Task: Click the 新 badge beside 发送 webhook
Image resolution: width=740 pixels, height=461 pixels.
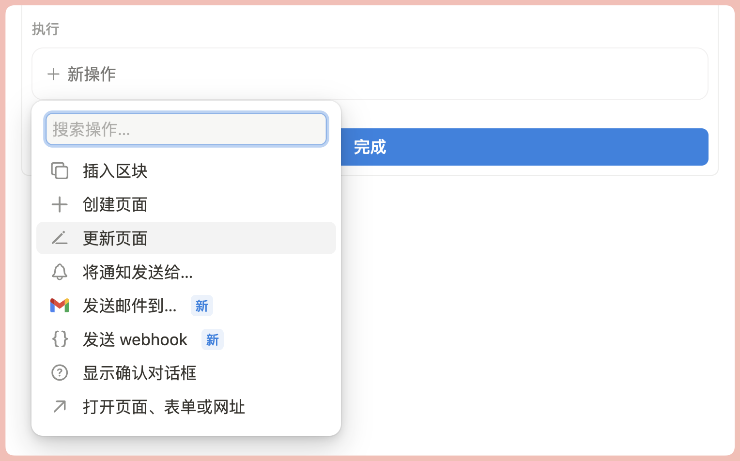Action: point(213,339)
